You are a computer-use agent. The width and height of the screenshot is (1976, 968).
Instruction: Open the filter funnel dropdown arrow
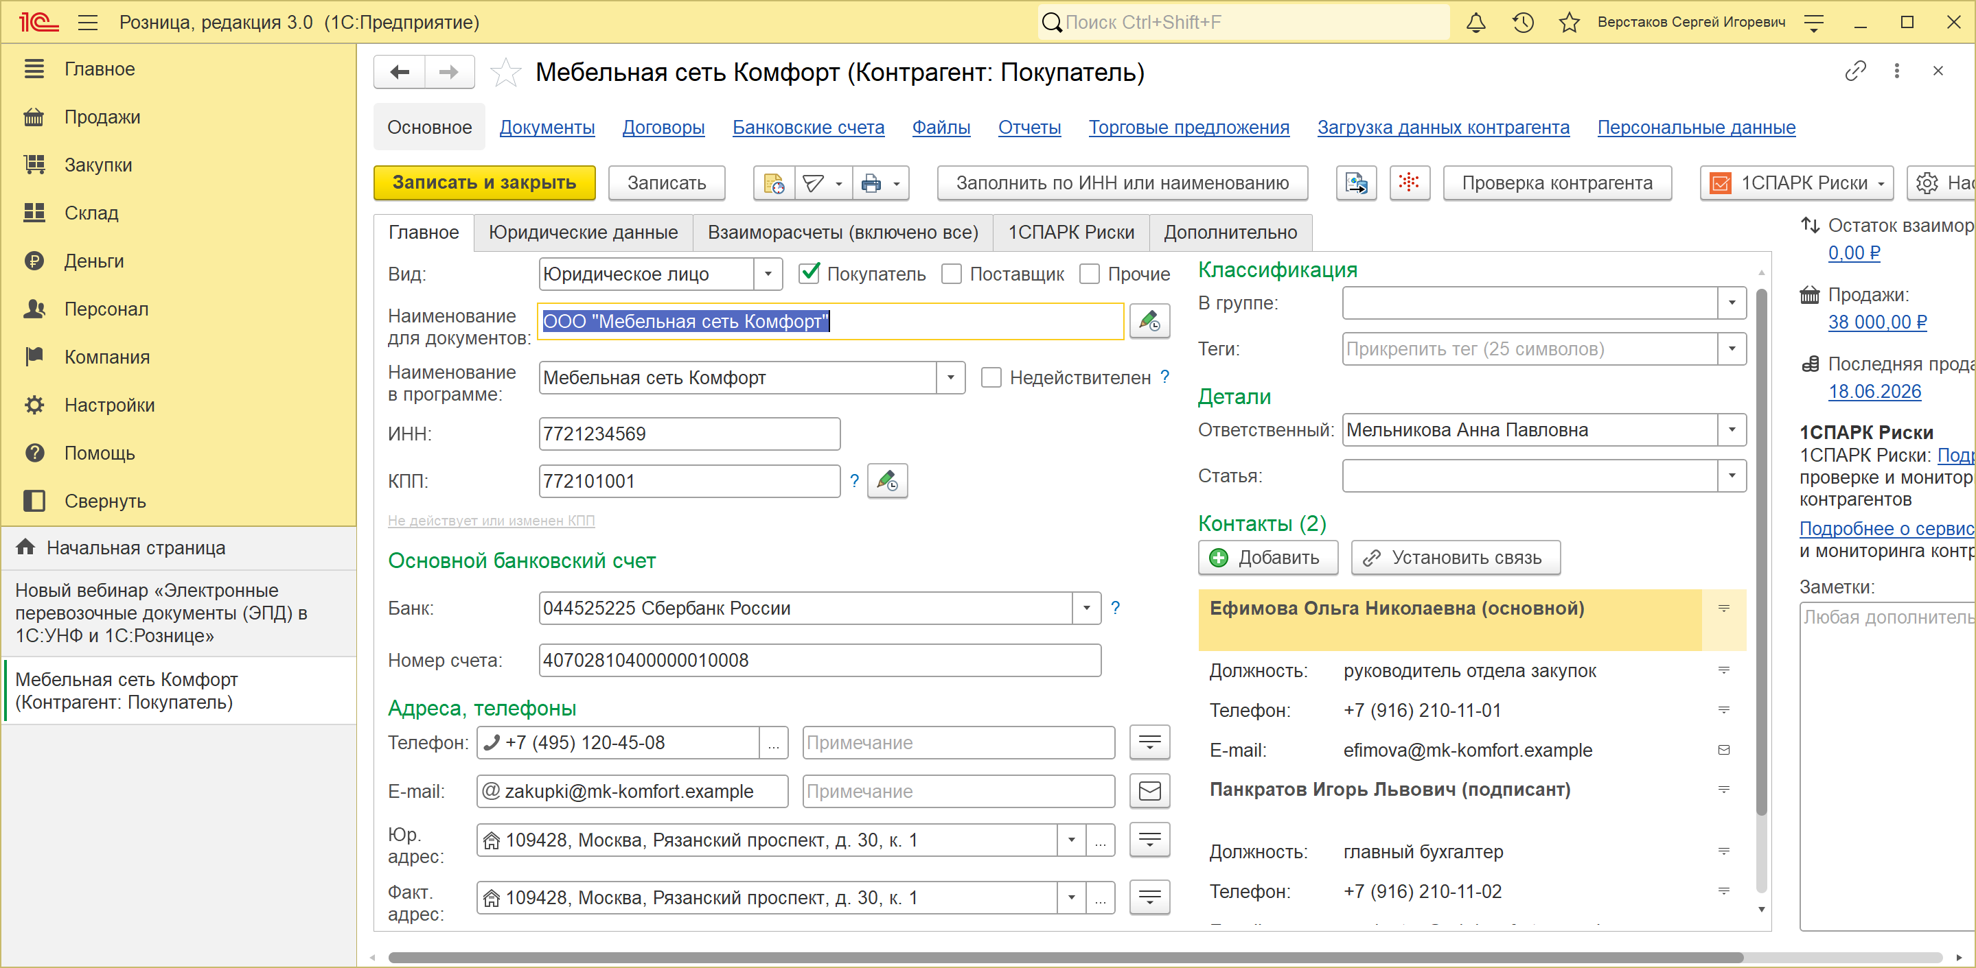pyautogui.click(x=838, y=183)
